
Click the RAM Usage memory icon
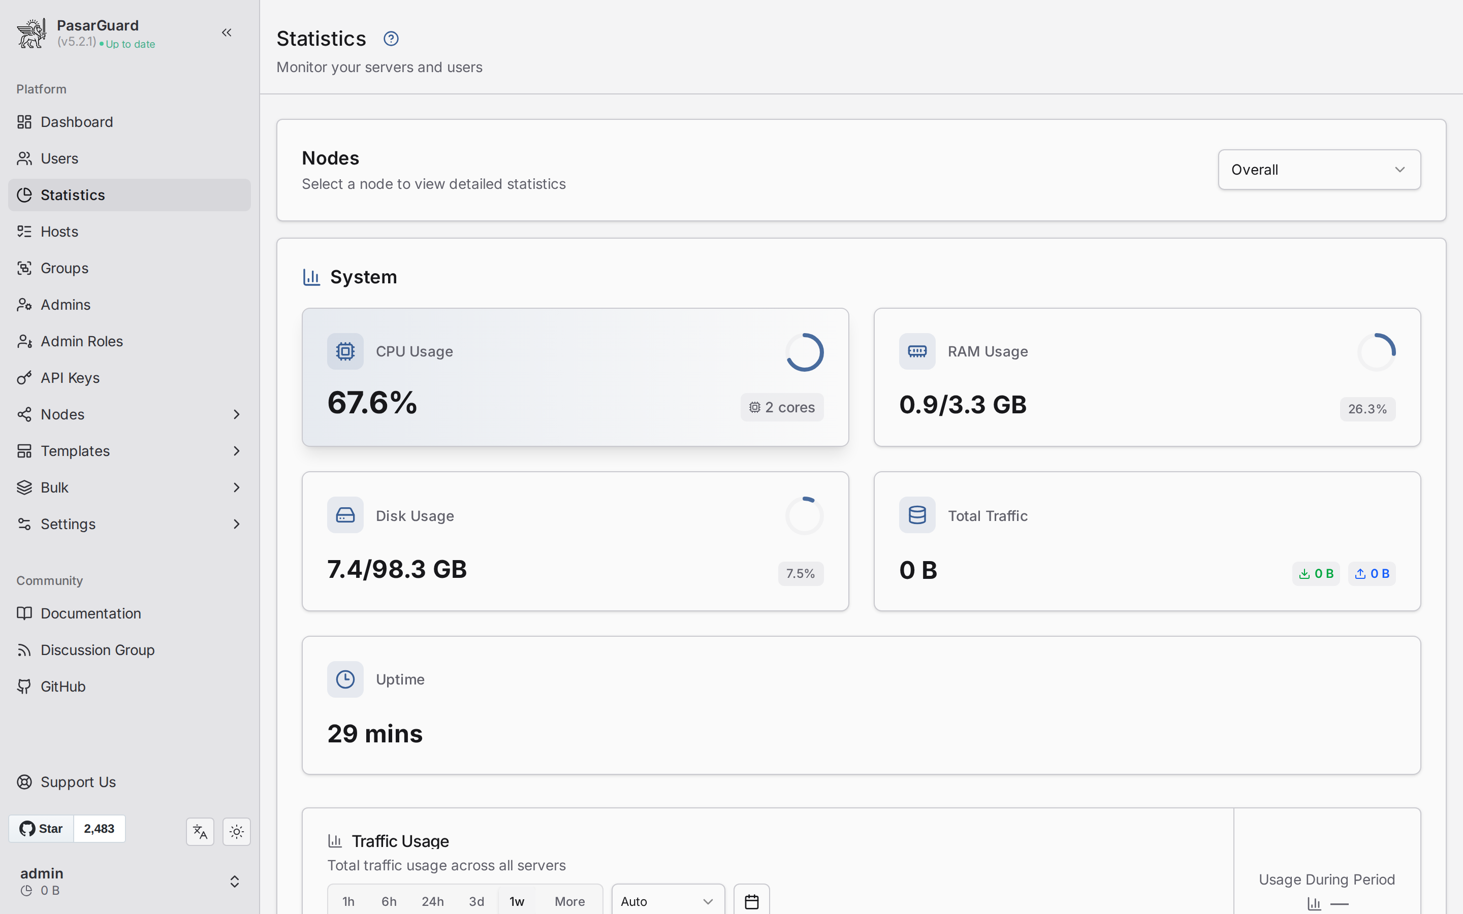coord(917,351)
